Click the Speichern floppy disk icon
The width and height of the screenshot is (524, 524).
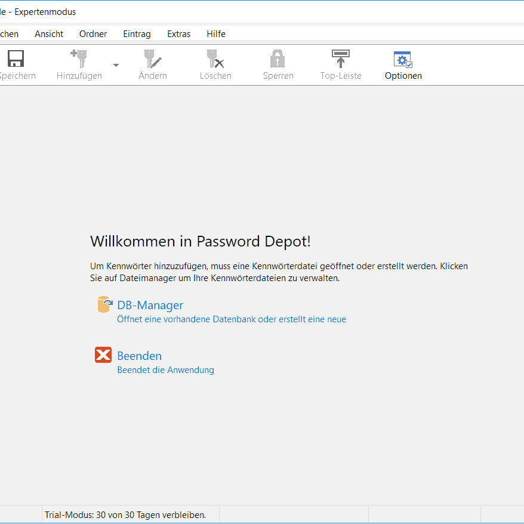(x=16, y=59)
